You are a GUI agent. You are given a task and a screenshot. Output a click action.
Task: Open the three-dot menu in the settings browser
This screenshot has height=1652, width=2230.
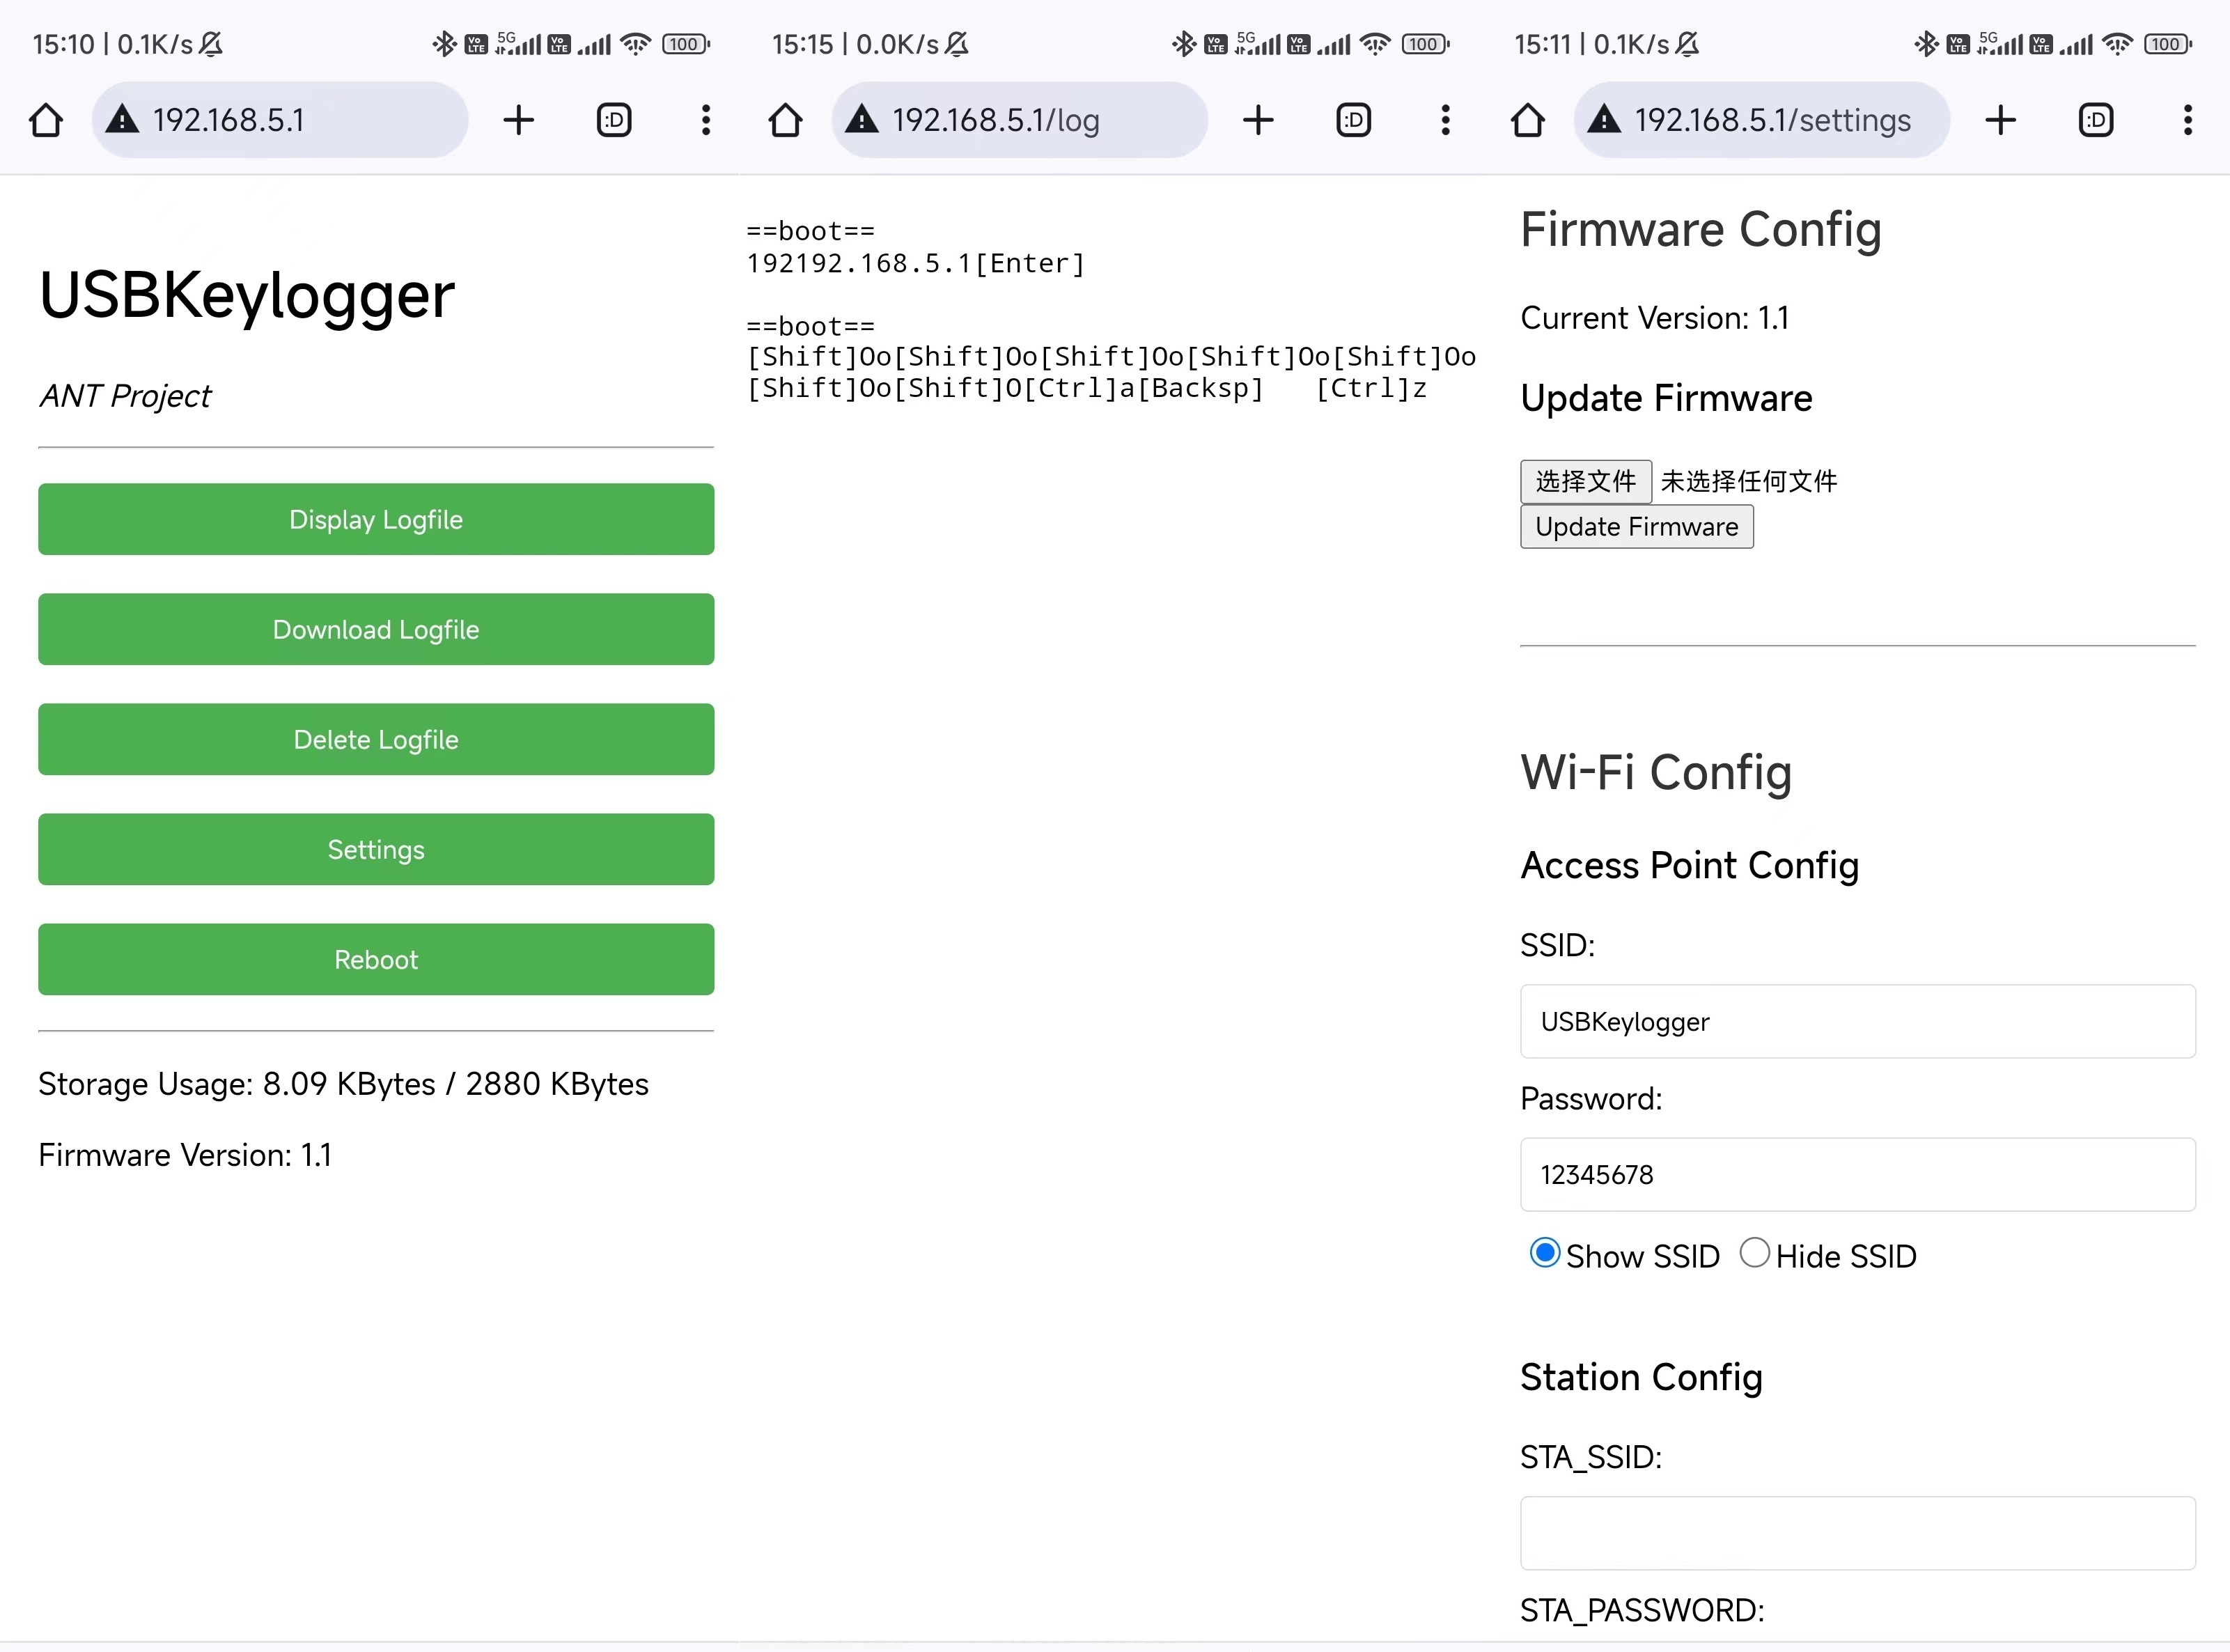[2187, 120]
